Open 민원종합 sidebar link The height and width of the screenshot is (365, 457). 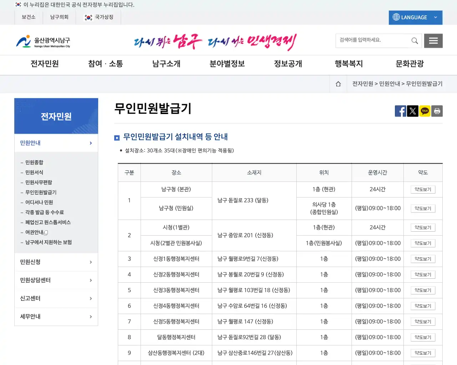[34, 163]
